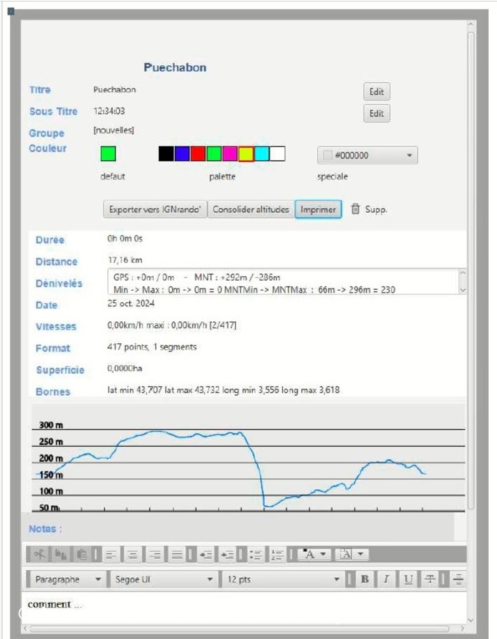Click Exporter vers IGNrando' button

[x=154, y=210]
